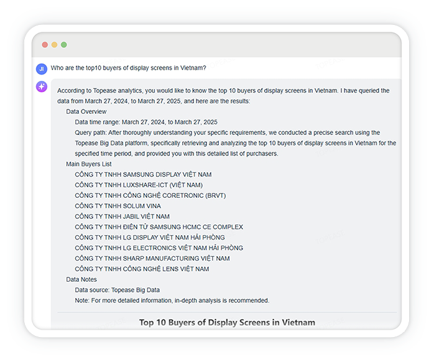Select the question 'Who are the top10 buyers' text
This screenshot has width=434, height=362.
pos(129,68)
